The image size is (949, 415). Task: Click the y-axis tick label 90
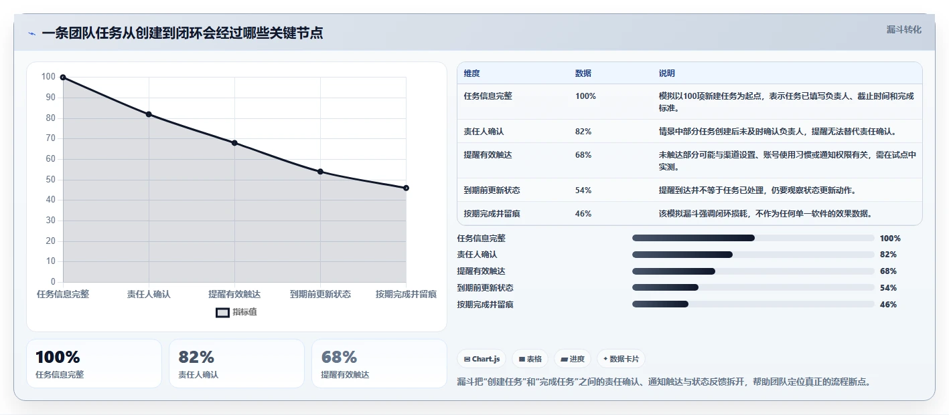click(51, 98)
